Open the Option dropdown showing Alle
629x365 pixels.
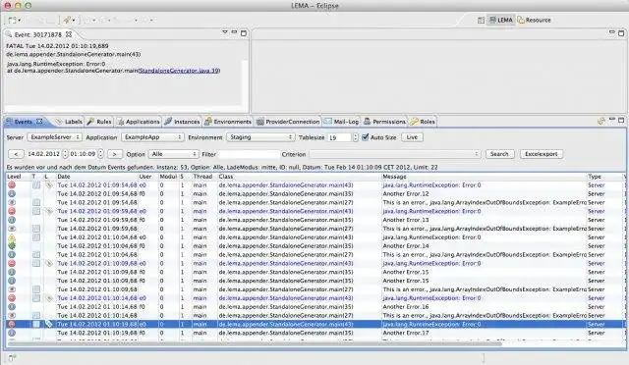point(173,154)
